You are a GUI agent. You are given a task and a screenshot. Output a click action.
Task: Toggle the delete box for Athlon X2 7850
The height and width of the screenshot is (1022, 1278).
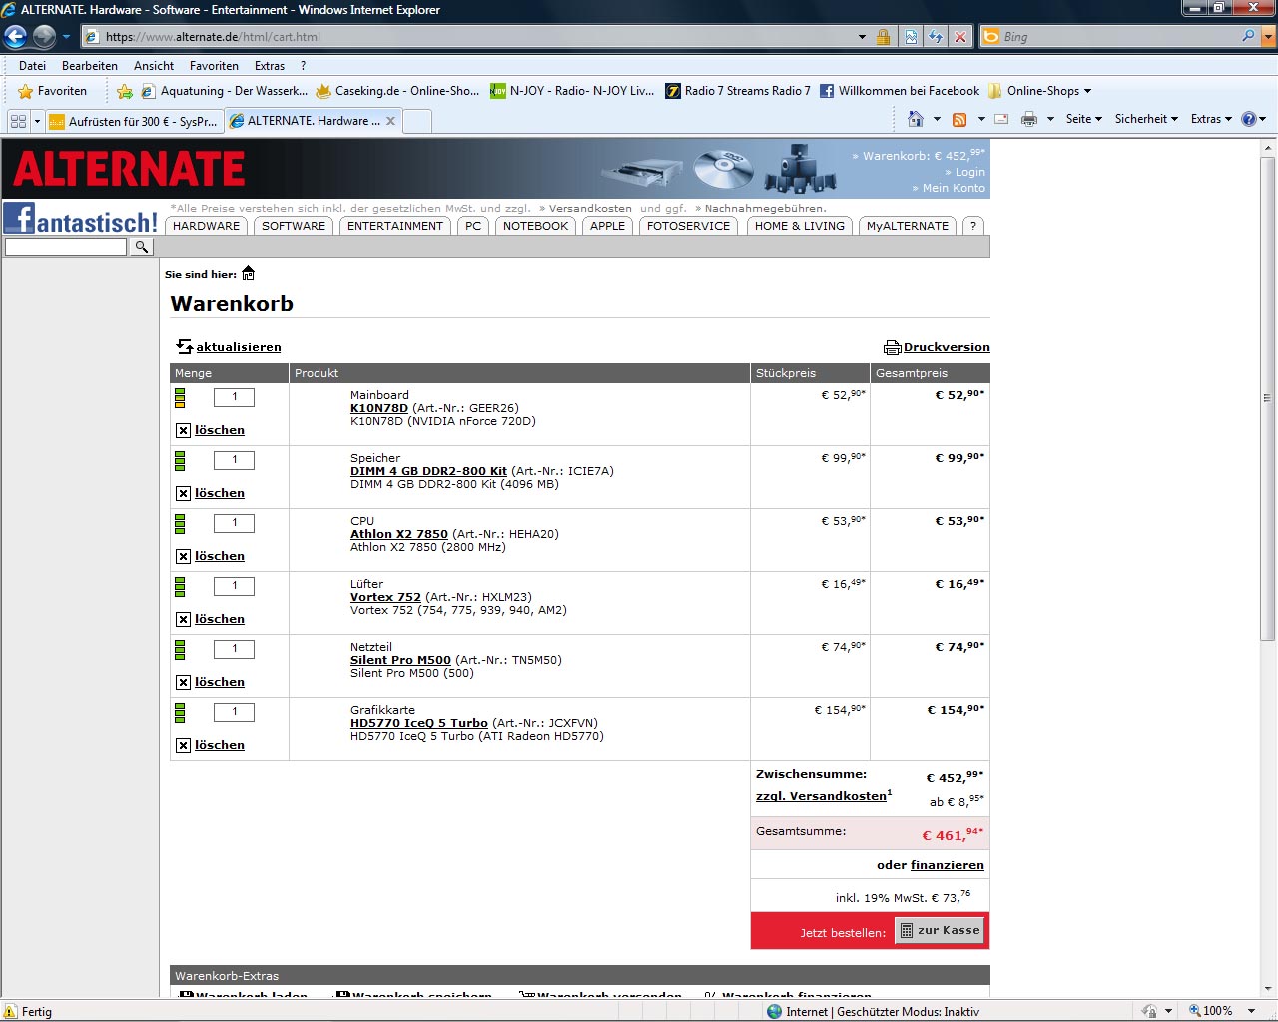pyautogui.click(x=183, y=557)
